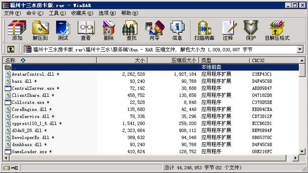
Task: Click the key password icon in status bar
Action: point(15,168)
